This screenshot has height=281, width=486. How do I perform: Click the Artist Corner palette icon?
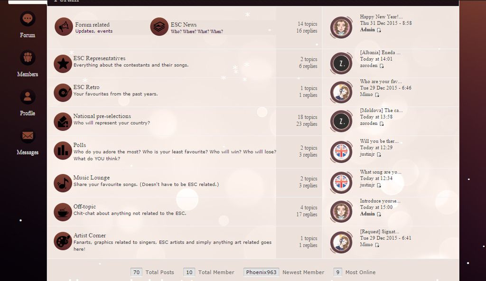click(x=63, y=241)
